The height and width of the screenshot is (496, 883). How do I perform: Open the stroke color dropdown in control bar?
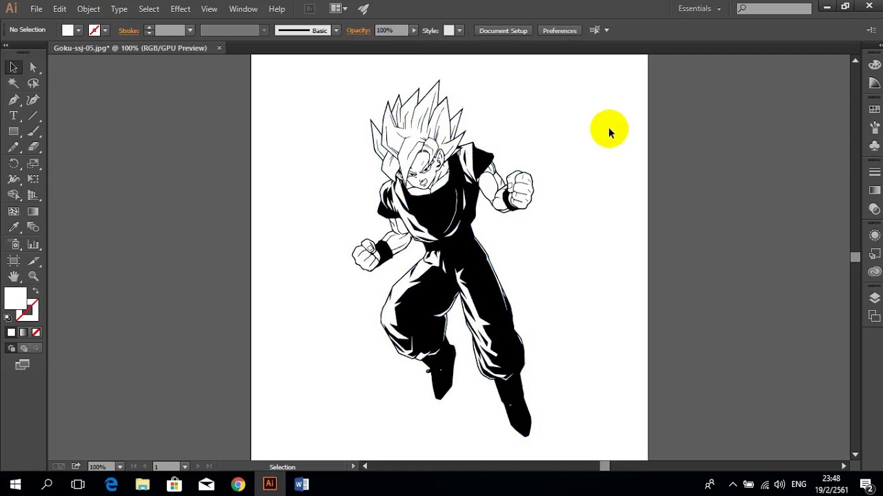[105, 30]
